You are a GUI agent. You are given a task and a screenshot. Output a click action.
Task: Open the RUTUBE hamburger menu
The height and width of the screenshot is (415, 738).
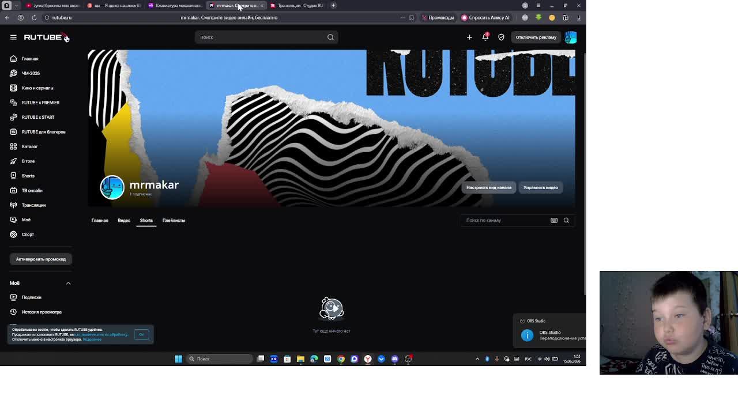click(x=13, y=37)
